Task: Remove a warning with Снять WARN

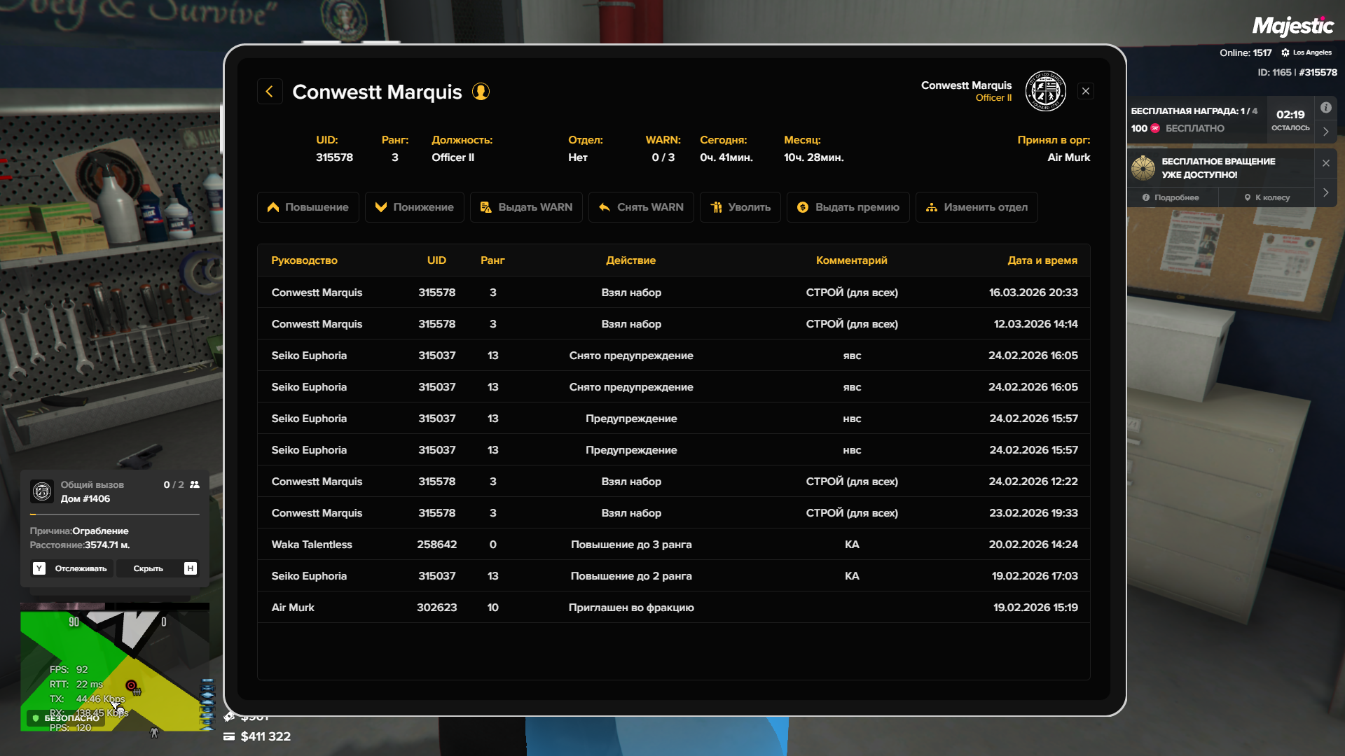Action: 641,207
